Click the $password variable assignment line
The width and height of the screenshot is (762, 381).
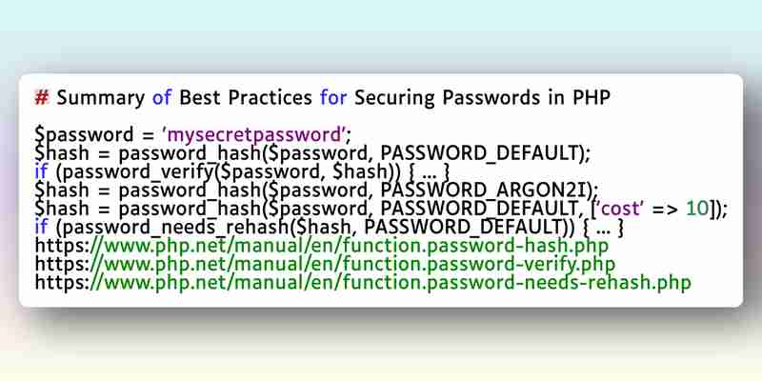pos(193,135)
